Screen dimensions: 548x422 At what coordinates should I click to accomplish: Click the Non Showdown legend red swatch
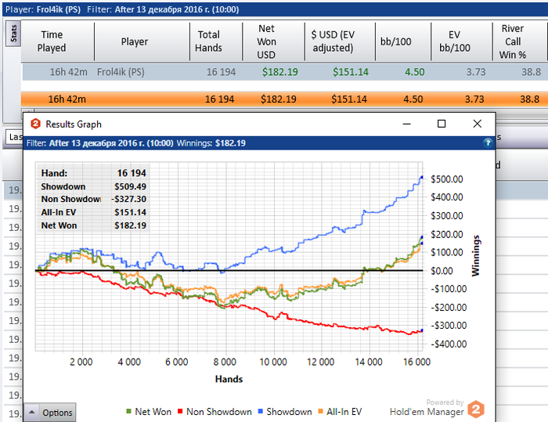point(180,412)
